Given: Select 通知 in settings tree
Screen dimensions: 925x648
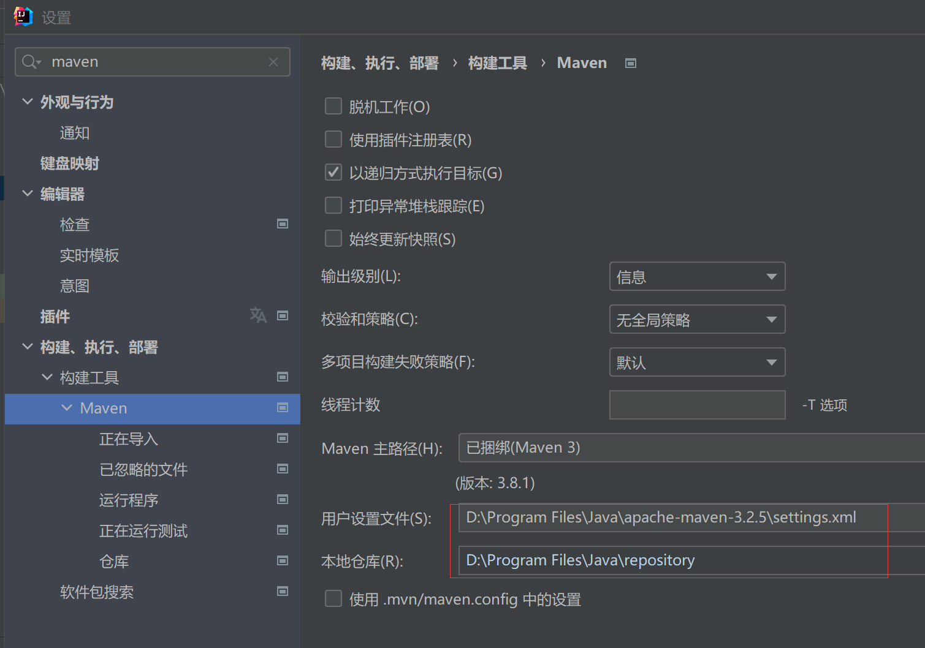Looking at the screenshot, I should 75,133.
